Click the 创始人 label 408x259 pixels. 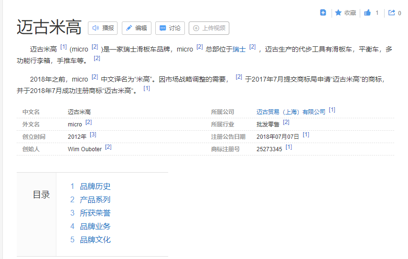31,149
